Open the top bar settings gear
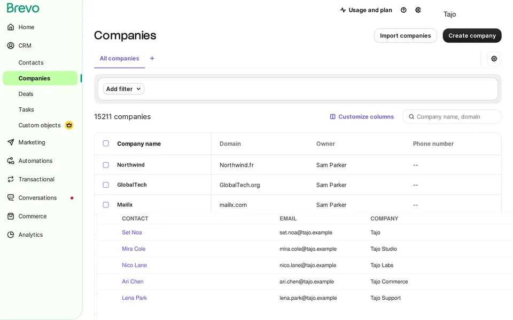 418,10
